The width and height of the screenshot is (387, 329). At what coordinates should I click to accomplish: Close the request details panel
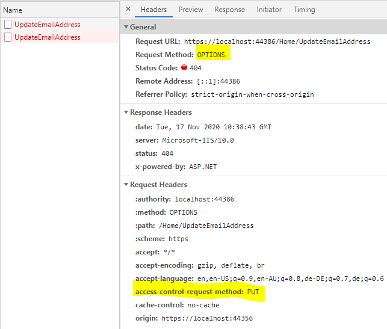[128, 9]
